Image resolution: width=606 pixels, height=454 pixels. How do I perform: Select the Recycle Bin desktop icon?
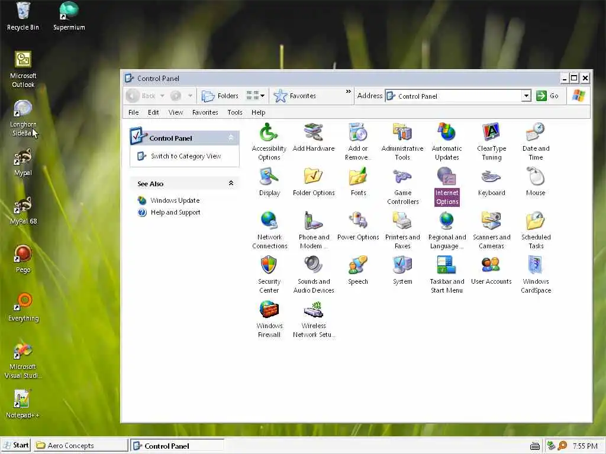point(23,16)
